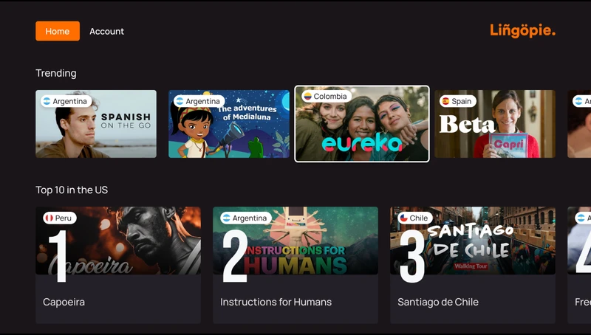Click the Argentina badge on Instructions for Humans

pyautogui.click(x=246, y=218)
